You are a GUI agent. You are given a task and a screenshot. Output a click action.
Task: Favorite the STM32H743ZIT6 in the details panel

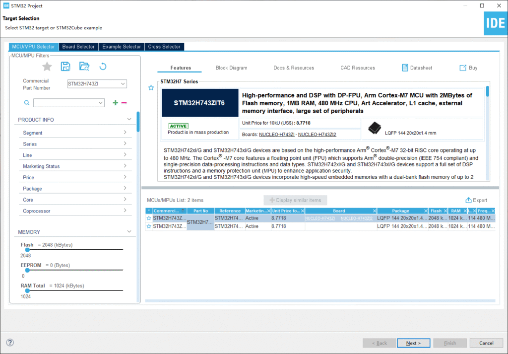coord(151,87)
